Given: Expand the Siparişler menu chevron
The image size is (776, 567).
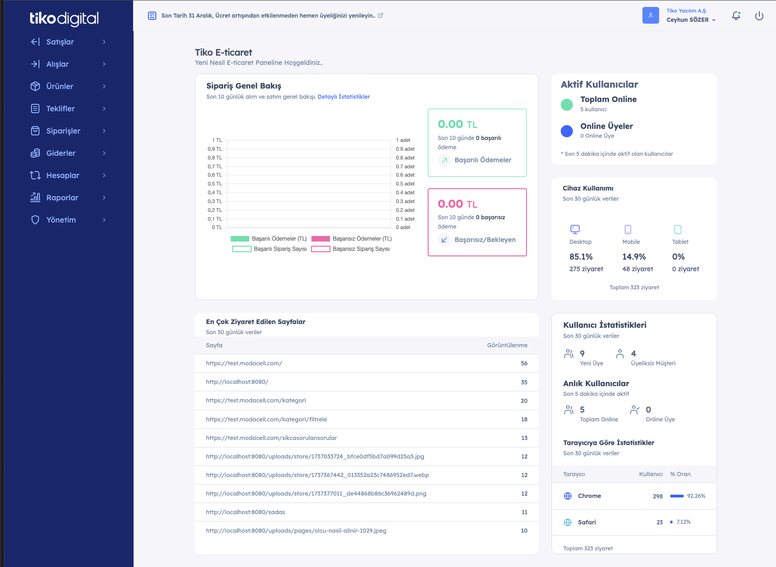Looking at the screenshot, I should 104,131.
